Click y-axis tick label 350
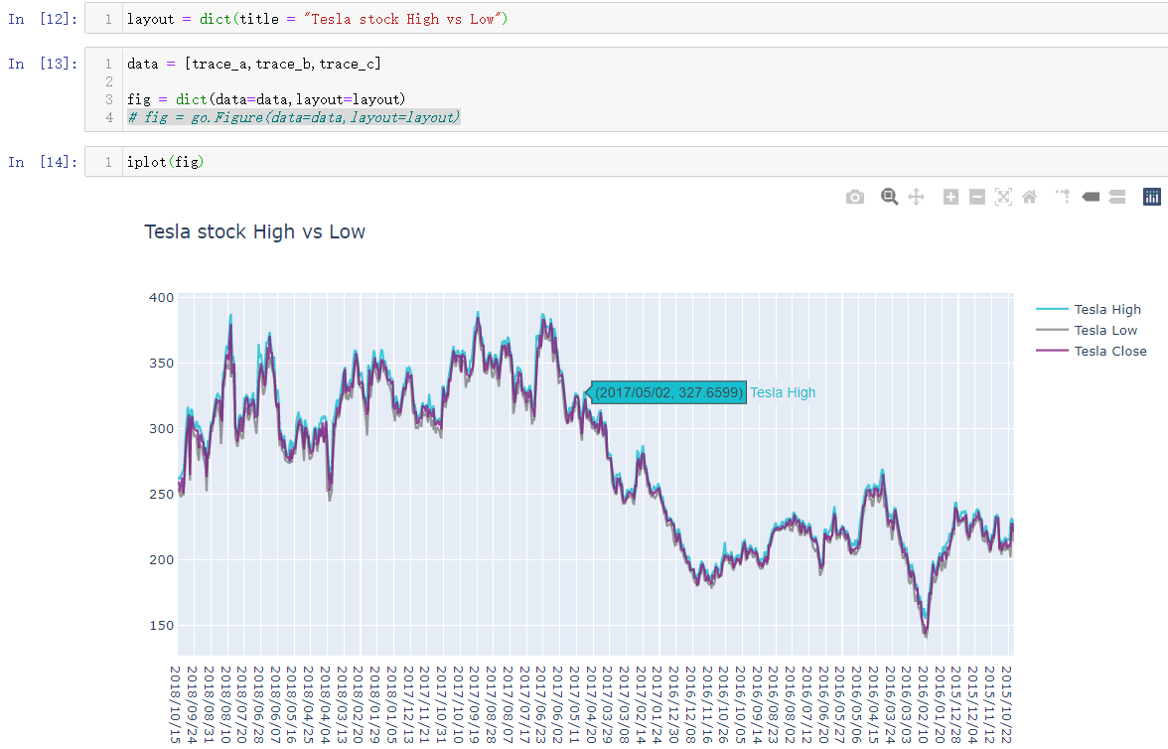Image resolution: width=1168 pixels, height=749 pixels. click(x=162, y=363)
